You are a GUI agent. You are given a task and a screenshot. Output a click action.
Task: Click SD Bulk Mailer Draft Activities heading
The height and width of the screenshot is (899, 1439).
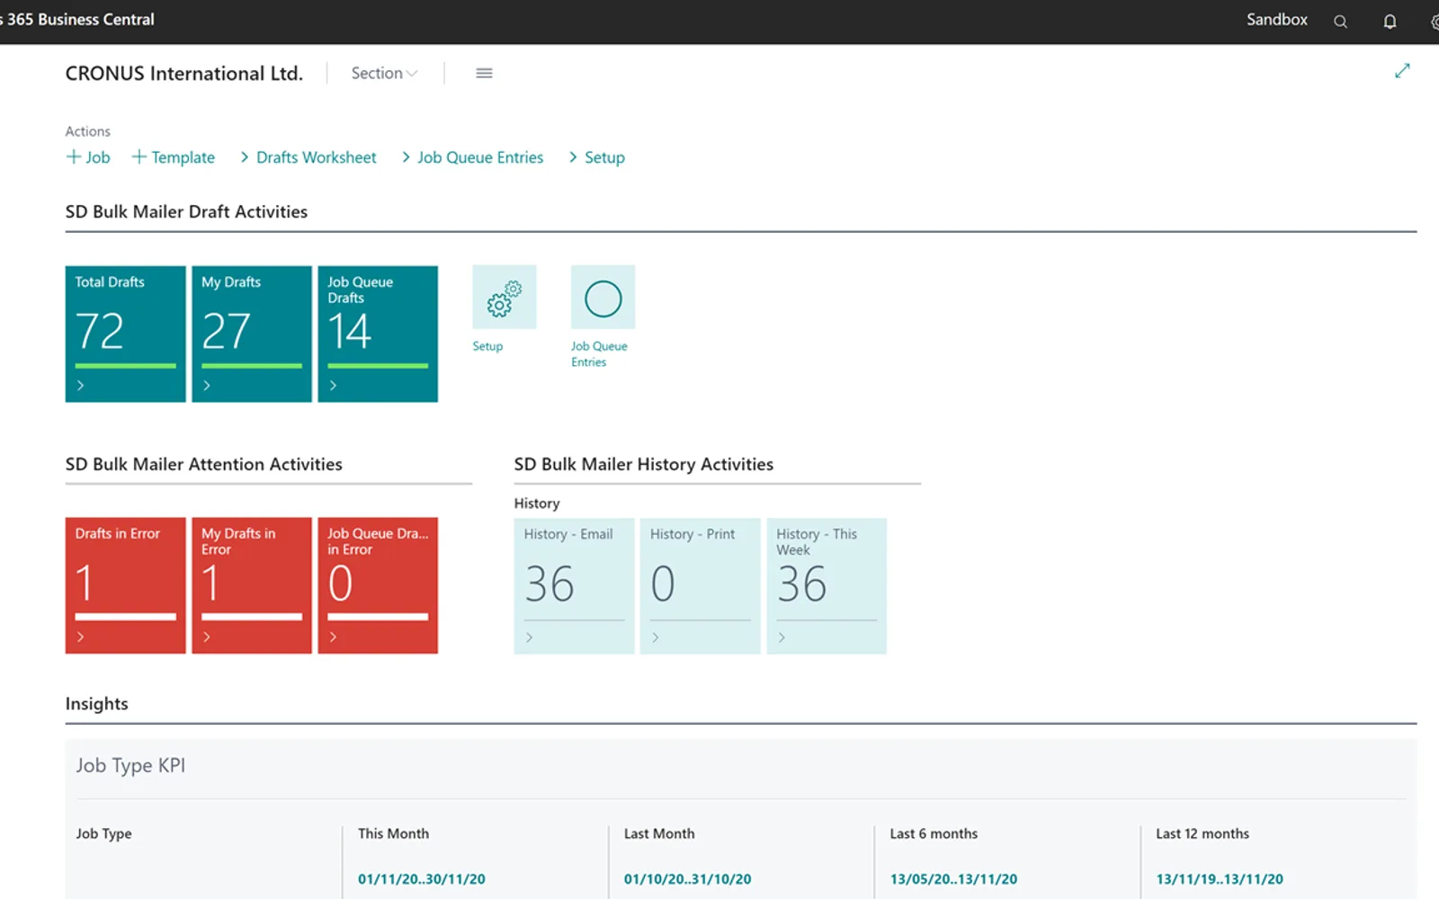(186, 211)
